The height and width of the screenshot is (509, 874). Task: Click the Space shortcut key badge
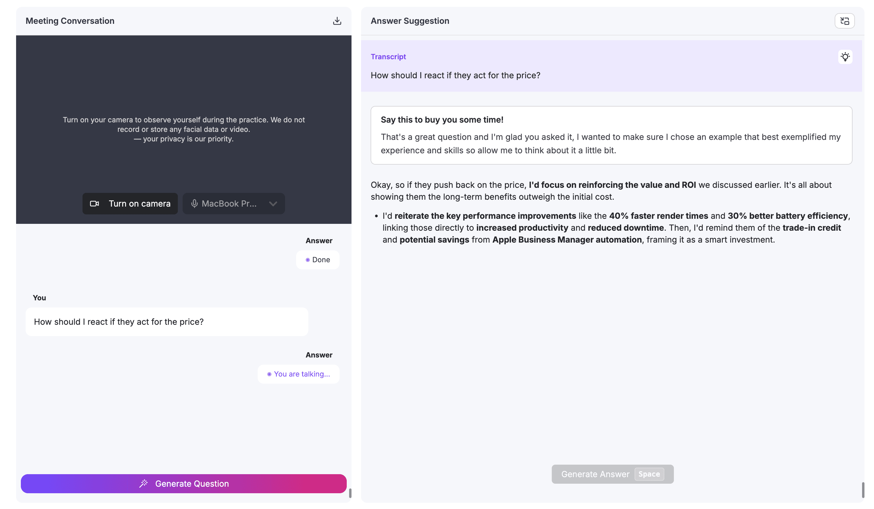649,474
